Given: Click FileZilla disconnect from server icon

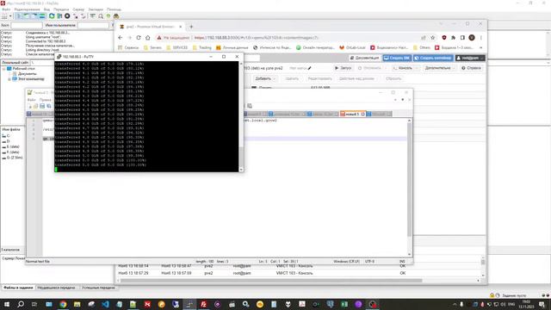Looking at the screenshot, I should point(76,16).
